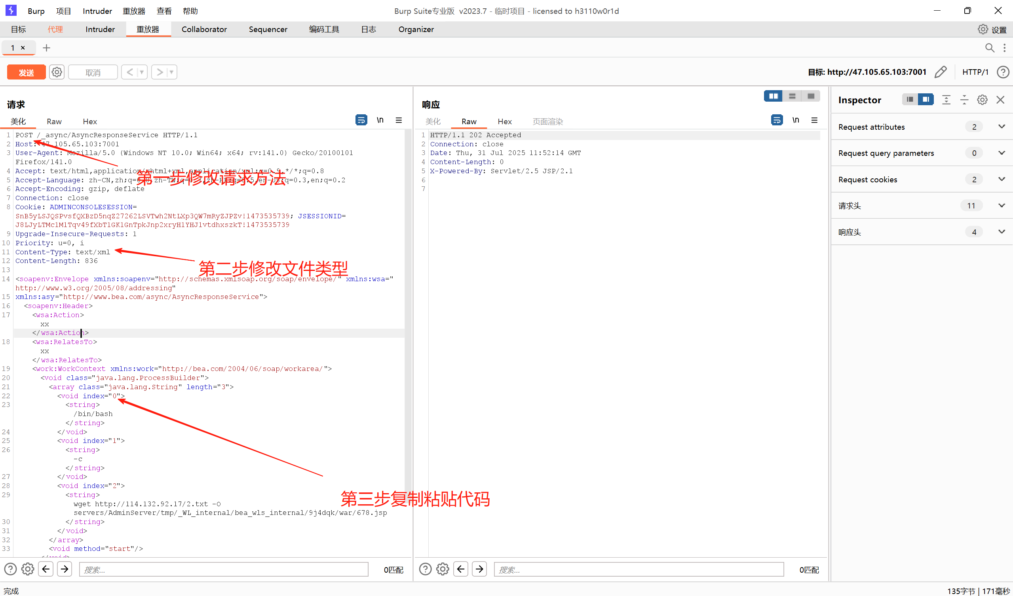Click the Repeater send settings gear icon
The height and width of the screenshot is (596, 1013).
(x=57, y=72)
